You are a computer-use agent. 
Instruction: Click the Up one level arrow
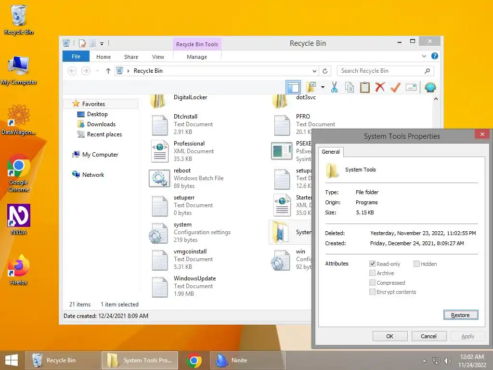click(x=108, y=71)
